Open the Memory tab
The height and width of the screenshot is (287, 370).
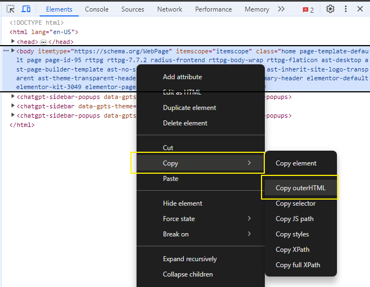tap(257, 9)
